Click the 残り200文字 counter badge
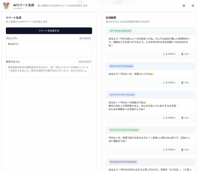This screenshot has width=198, height=171. coord(85,62)
